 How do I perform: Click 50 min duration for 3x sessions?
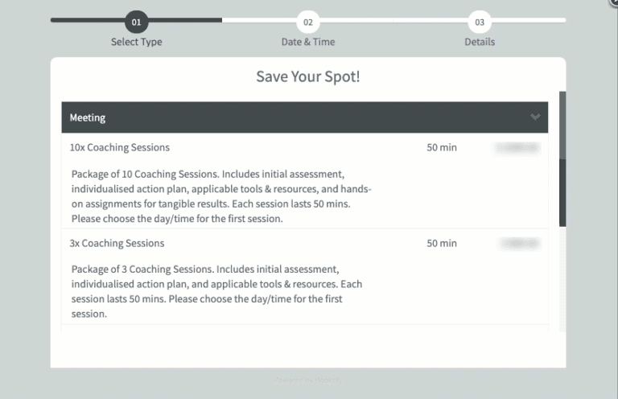[442, 243]
